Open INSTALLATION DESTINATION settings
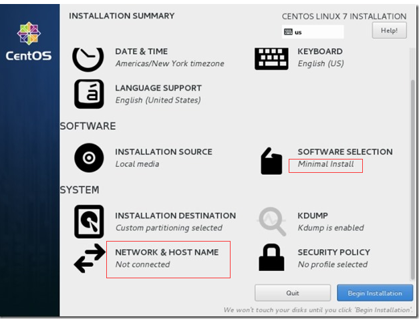This screenshot has width=419, height=323. click(x=175, y=216)
